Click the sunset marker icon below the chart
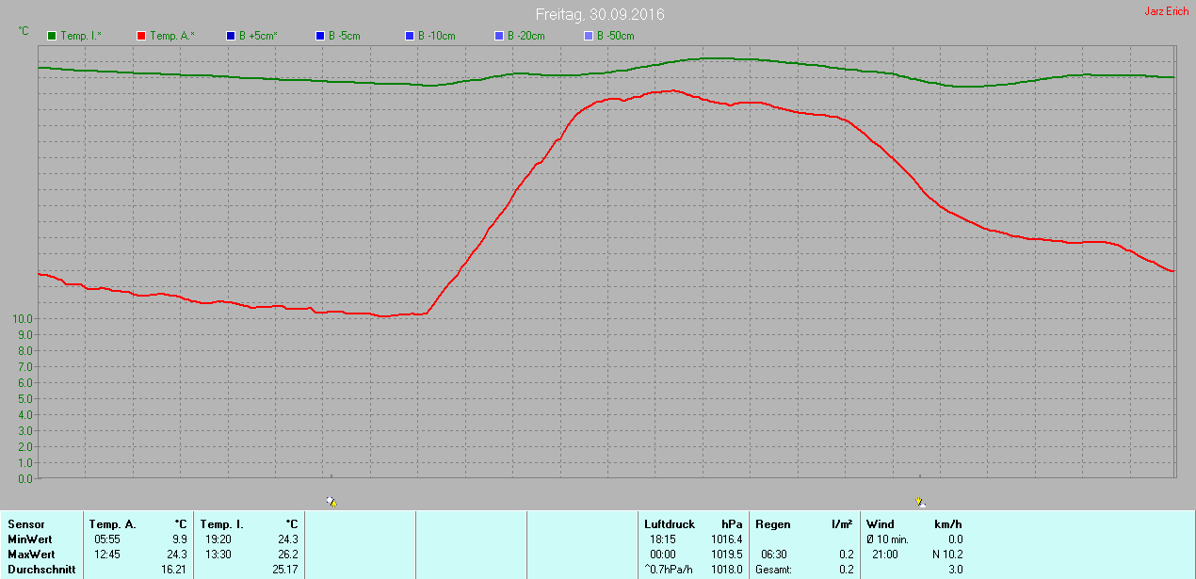The height and width of the screenshot is (579, 1196). [x=920, y=502]
